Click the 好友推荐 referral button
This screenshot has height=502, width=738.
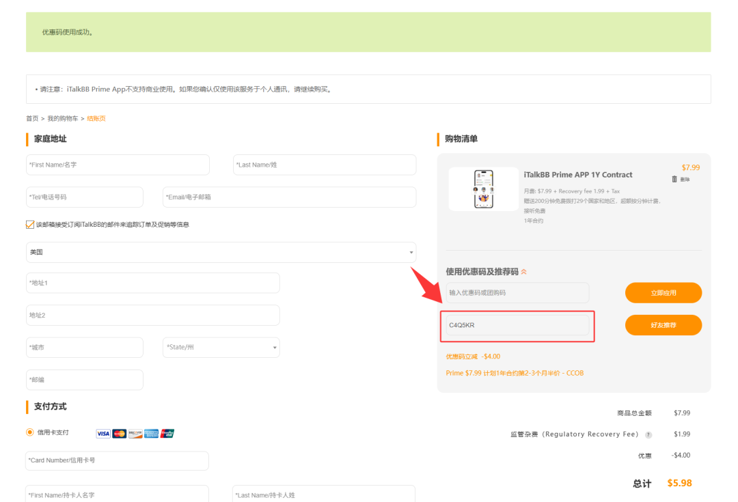tap(663, 325)
